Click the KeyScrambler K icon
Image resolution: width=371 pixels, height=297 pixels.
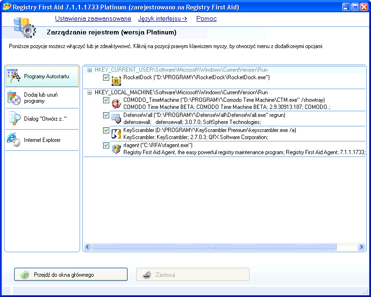click(x=116, y=134)
